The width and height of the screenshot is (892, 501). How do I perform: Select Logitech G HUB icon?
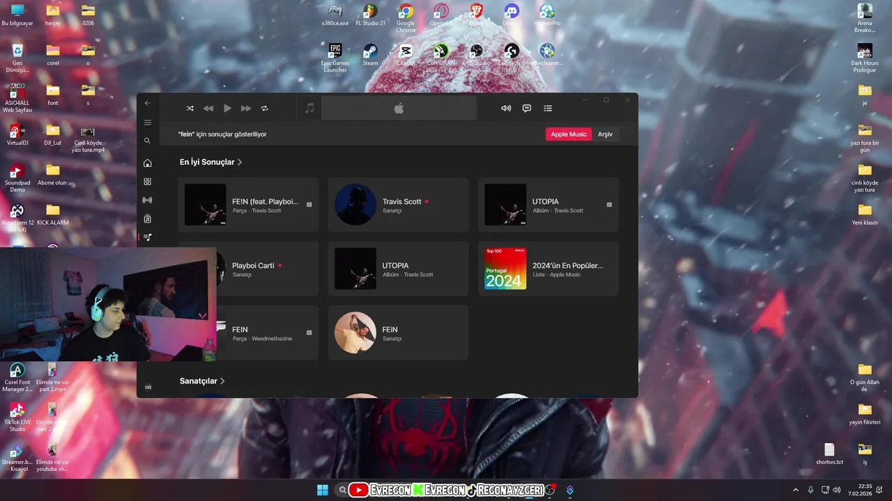512,58
